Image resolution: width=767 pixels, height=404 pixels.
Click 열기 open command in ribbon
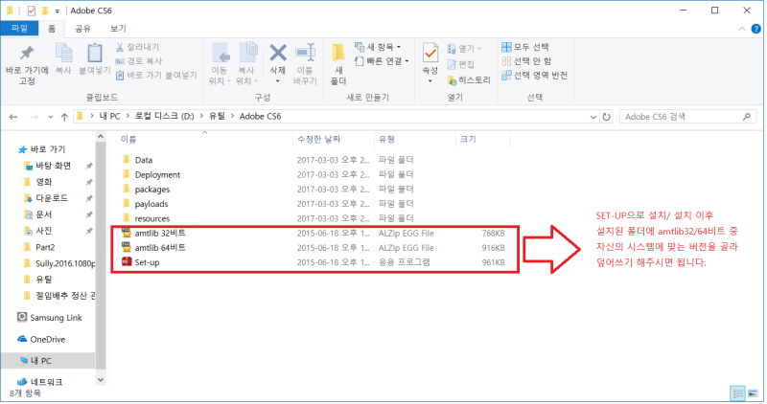coord(464,49)
